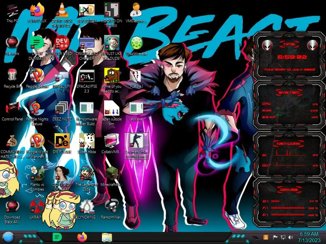Click the Action Center flag icon
Viewport: 326px width, 244px height.
275,237
